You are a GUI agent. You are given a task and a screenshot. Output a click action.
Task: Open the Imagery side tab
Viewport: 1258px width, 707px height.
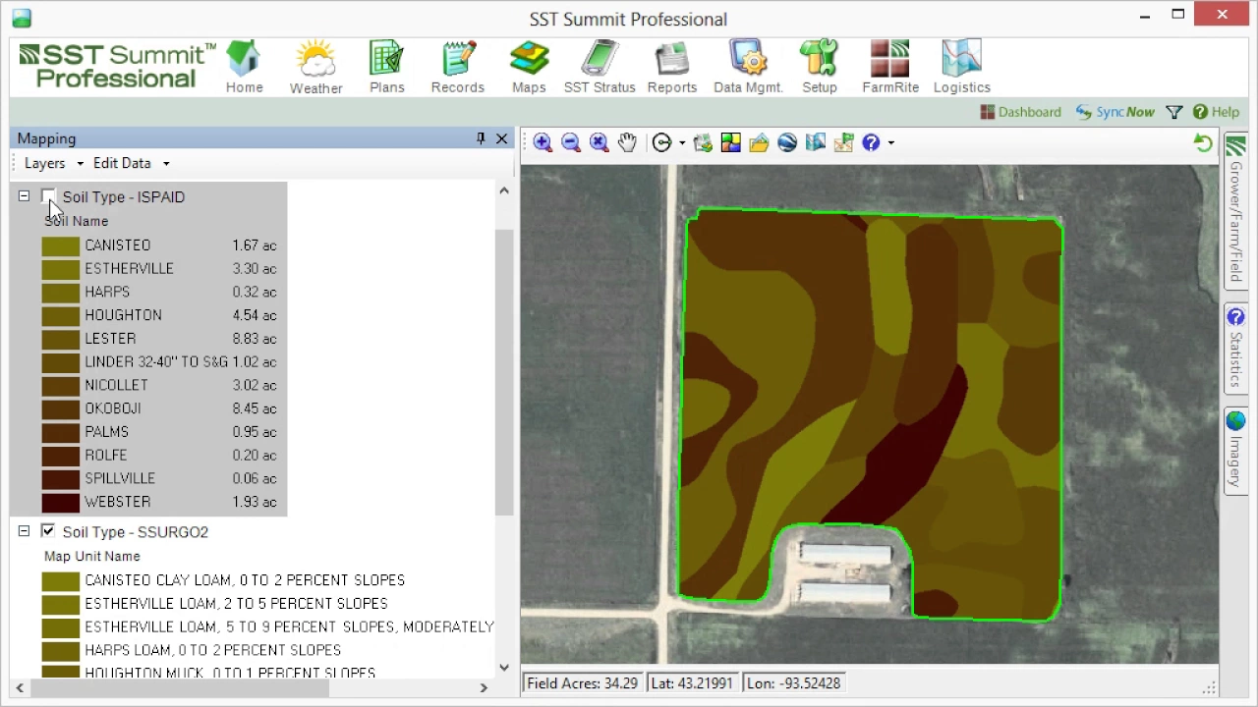(1235, 451)
